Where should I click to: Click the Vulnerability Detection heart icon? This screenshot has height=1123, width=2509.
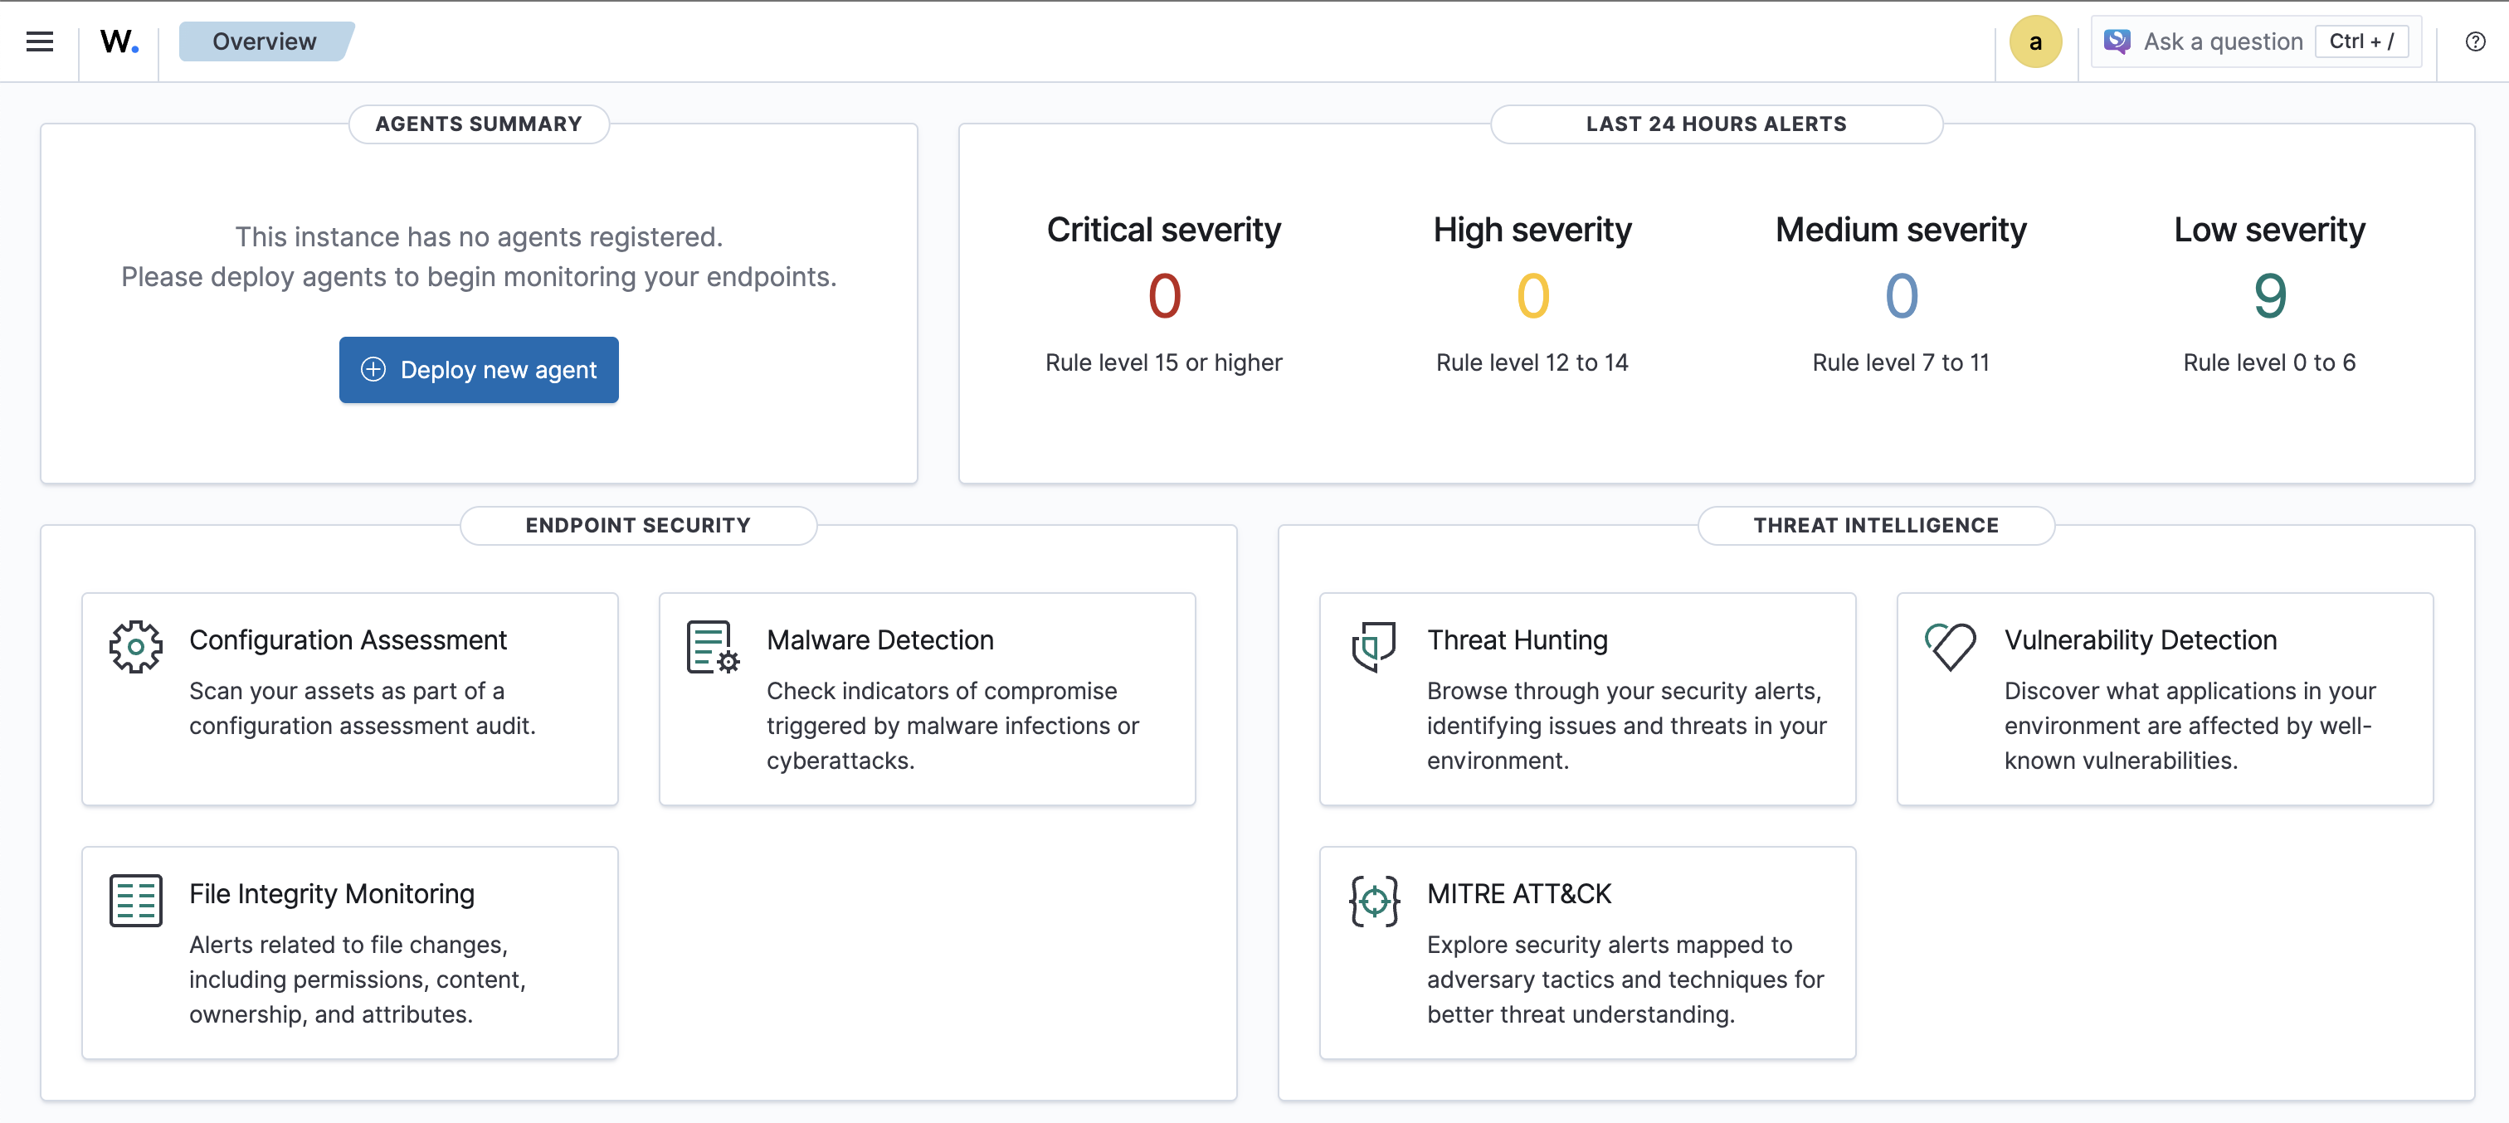click(1950, 647)
